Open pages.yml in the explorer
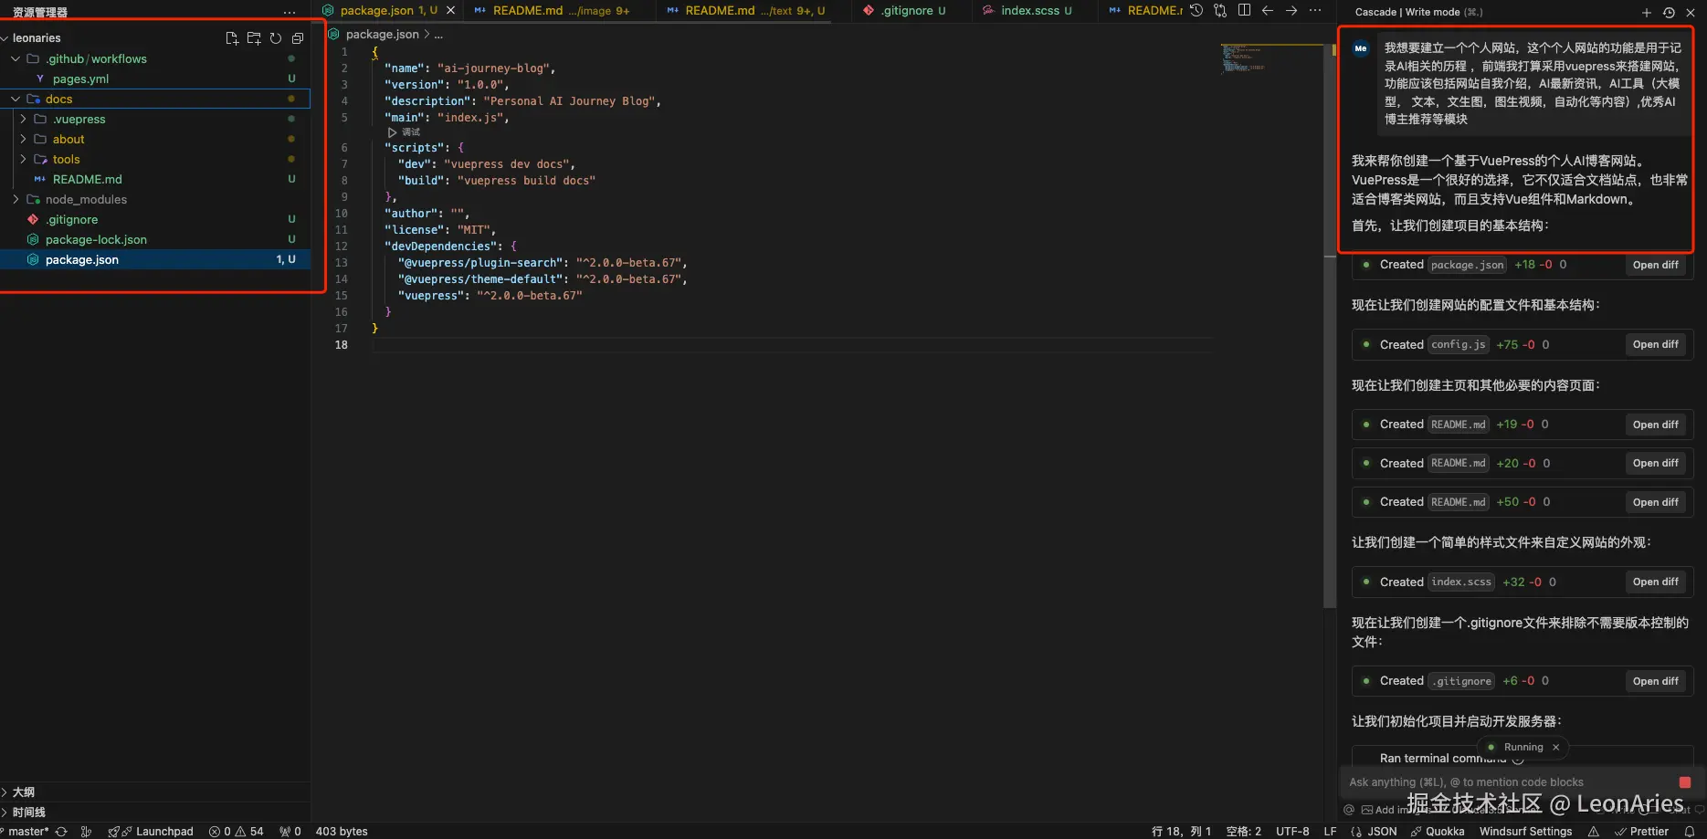Image resolution: width=1707 pixels, height=839 pixels. (80, 79)
